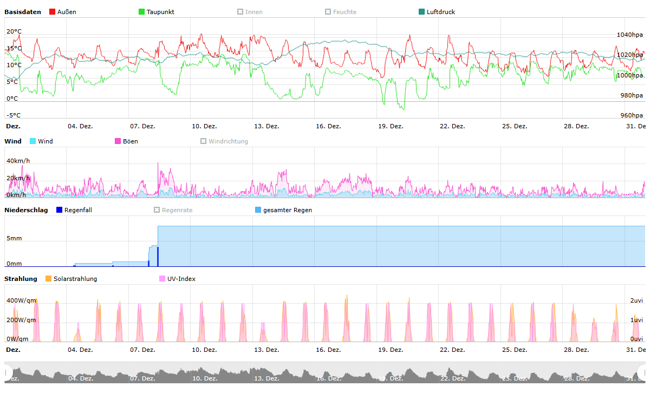This screenshot has height=406, width=650.
Task: Click the dark blue Regenfall legend marker
Action: coord(60,210)
